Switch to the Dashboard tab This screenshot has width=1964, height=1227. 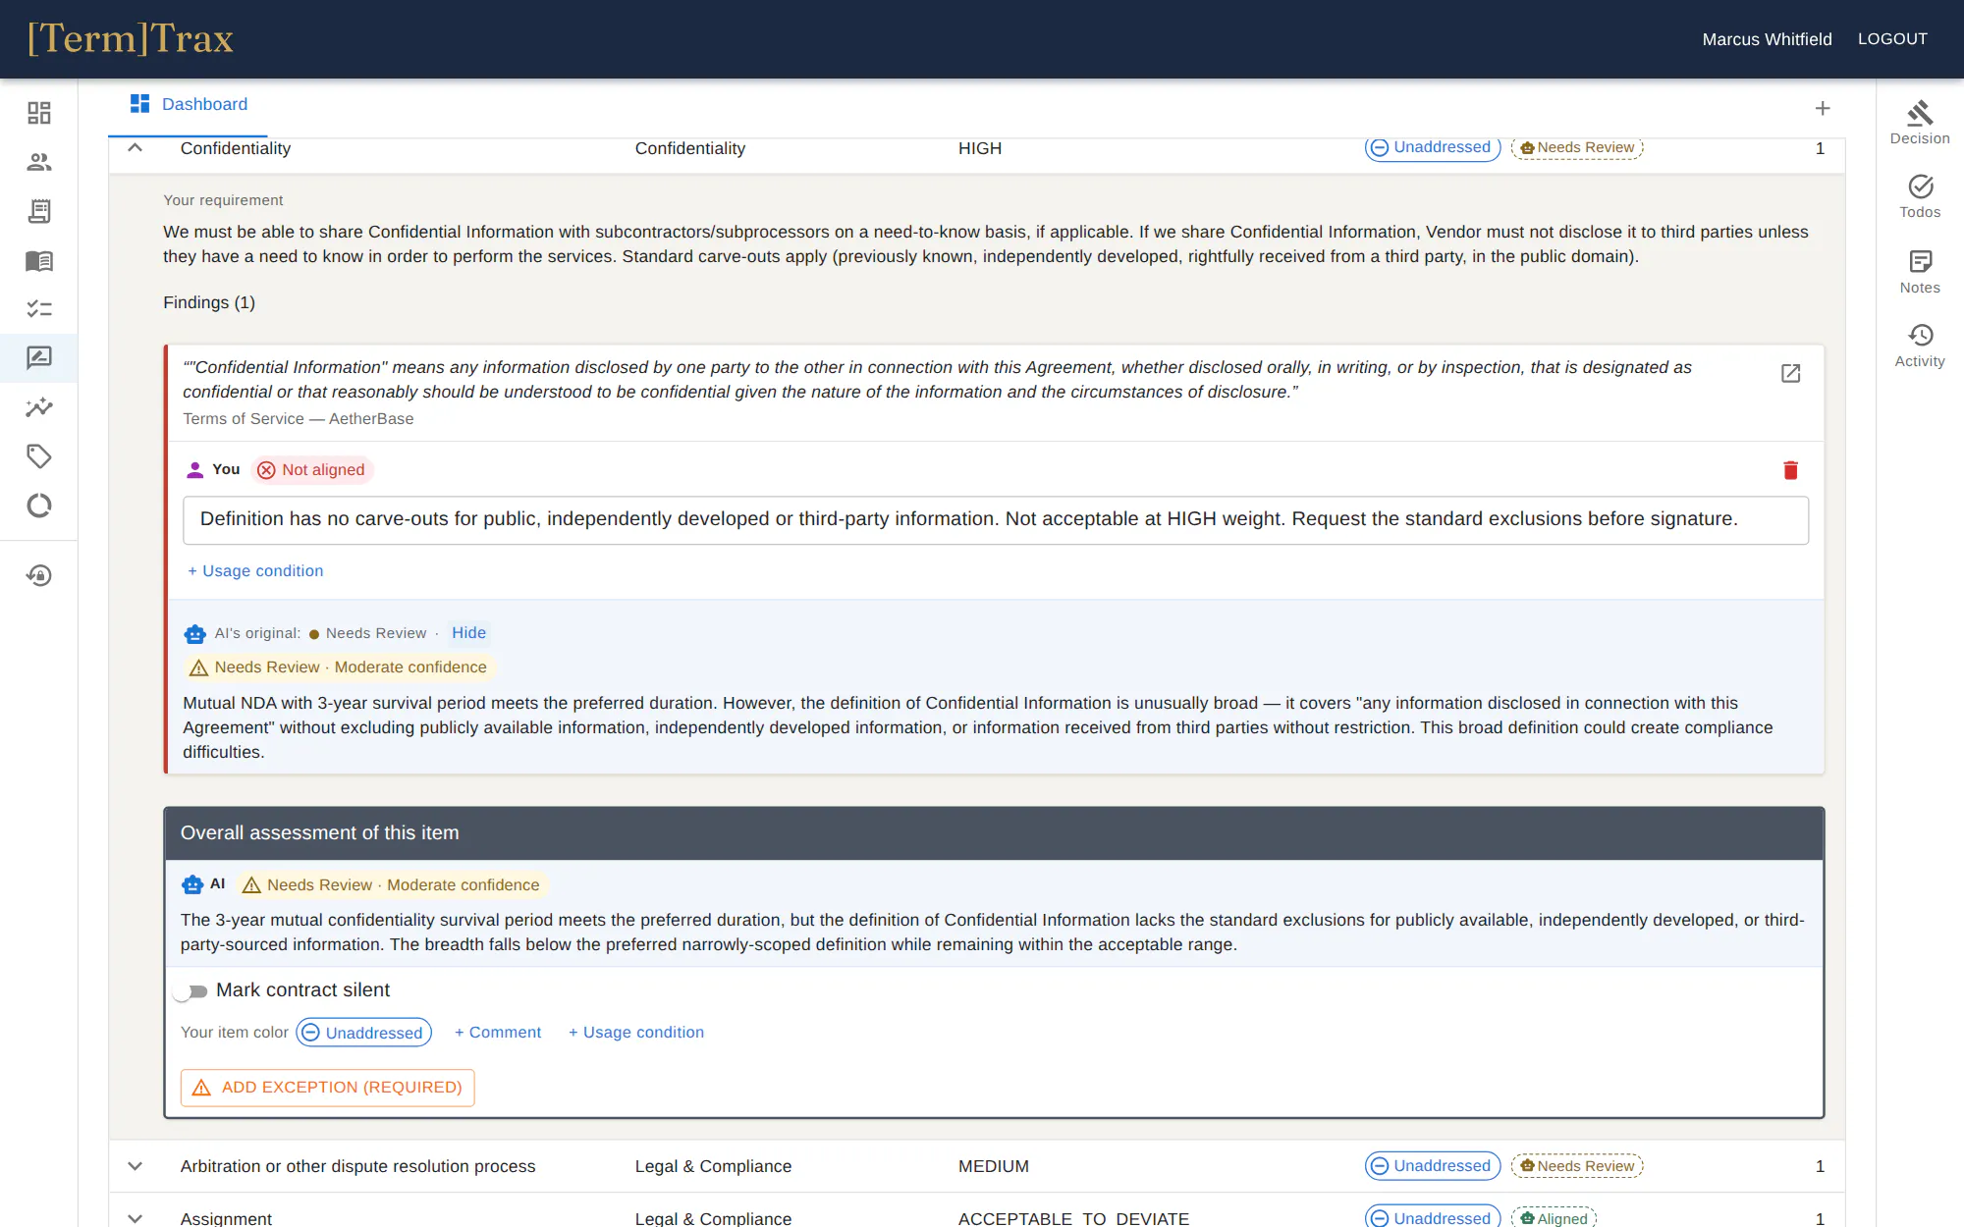pos(189,104)
